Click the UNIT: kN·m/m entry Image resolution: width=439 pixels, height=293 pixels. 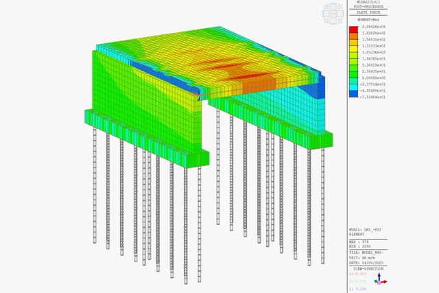(362, 258)
